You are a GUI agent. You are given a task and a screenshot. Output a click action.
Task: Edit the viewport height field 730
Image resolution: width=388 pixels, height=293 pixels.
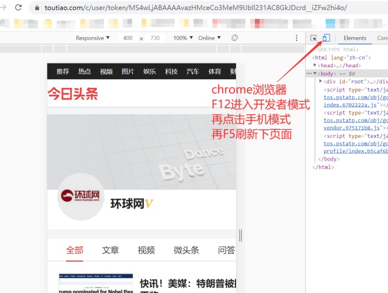155,38
